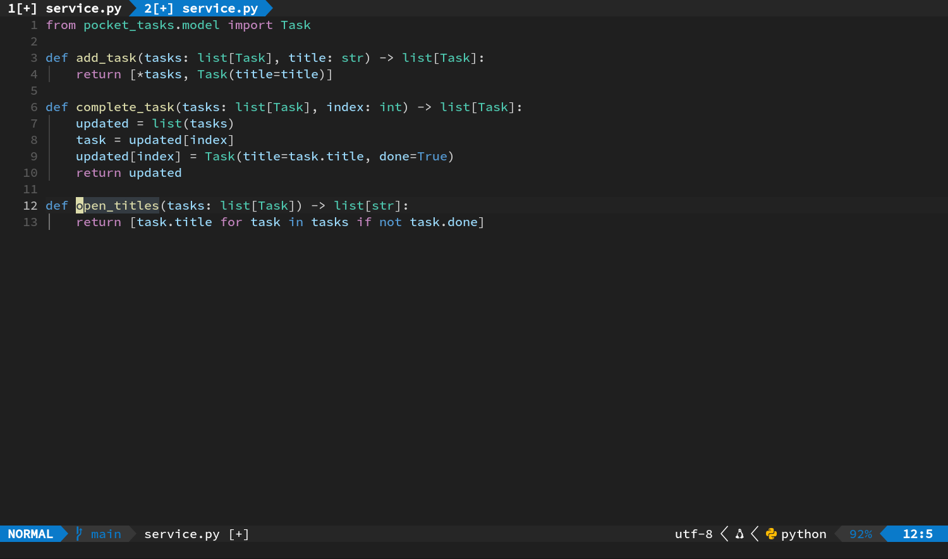This screenshot has height=559, width=948.
Task: Click 'list[str]' return type on line 12
Action: pos(368,205)
